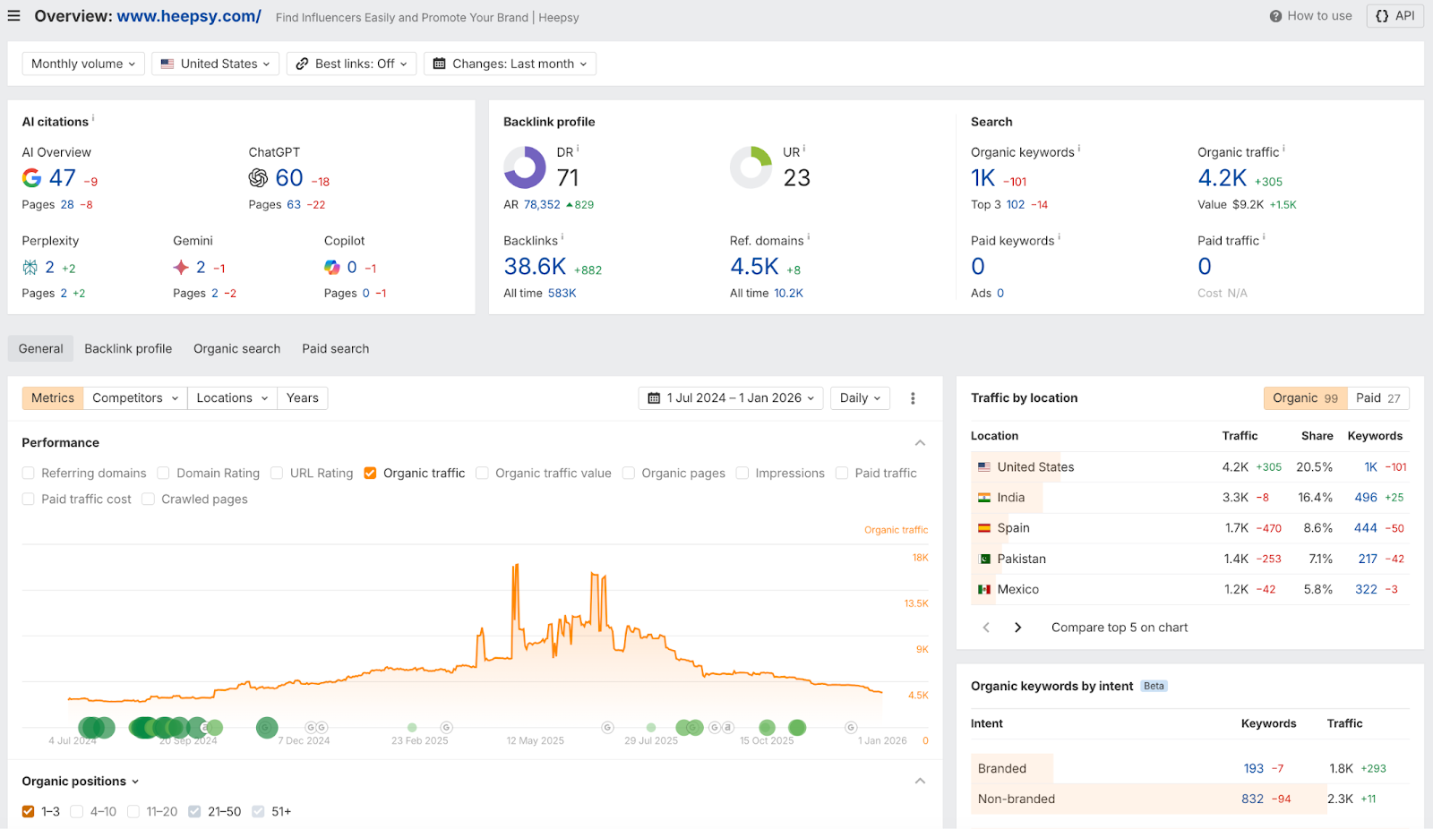Open the three-dot chart options menu
The width and height of the screenshot is (1433, 829).
[913, 397]
